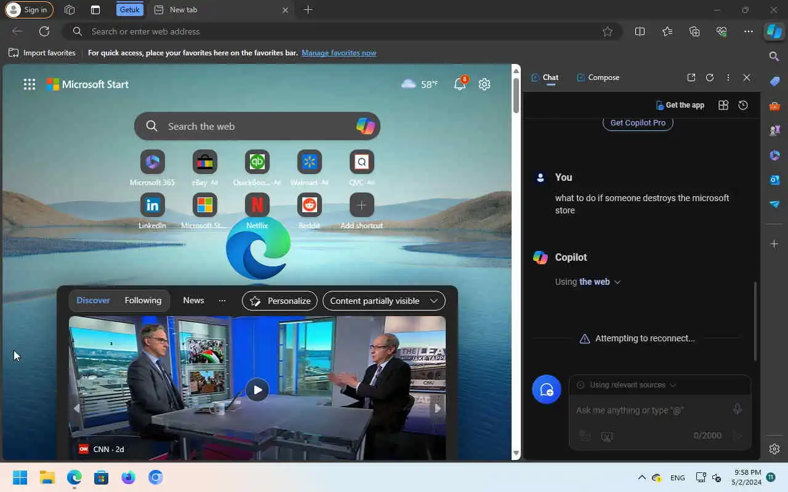Click Manage favorites now link
Screen dimensions: 788x492
pos(339,53)
